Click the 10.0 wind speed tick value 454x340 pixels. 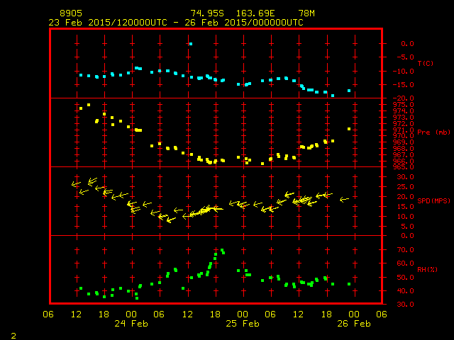(x=405, y=217)
